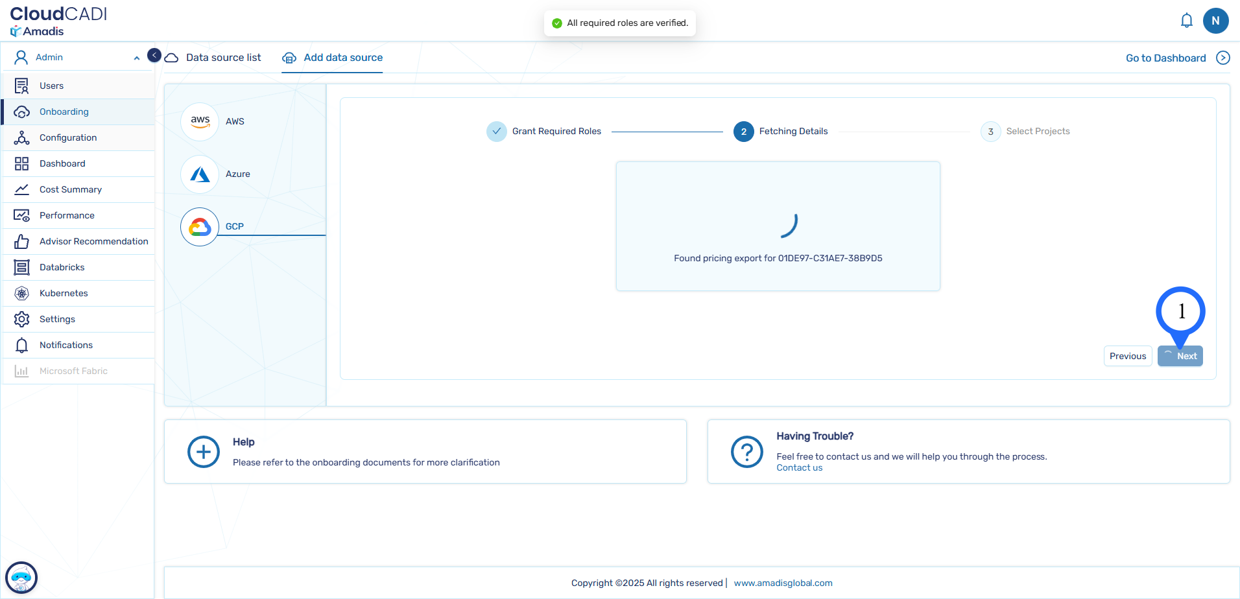1240x599 pixels.
Task: Select the GCP cloud provider icon
Action: pos(200,226)
